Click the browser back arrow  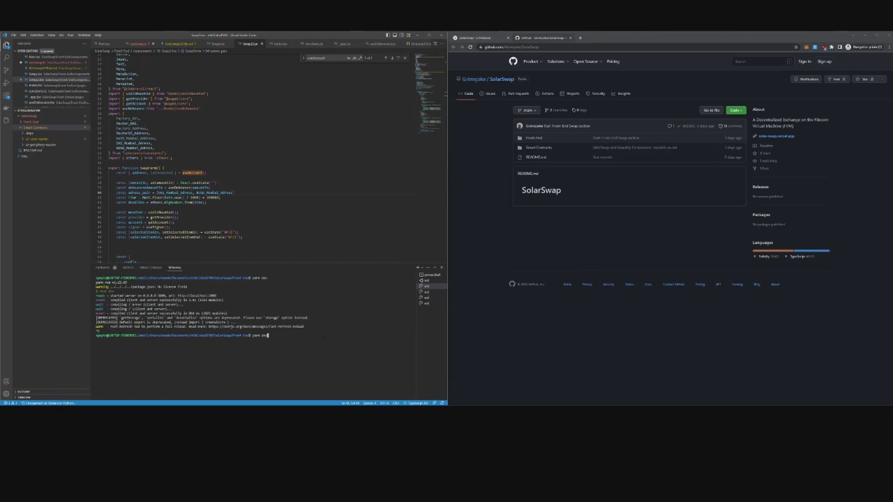point(454,47)
